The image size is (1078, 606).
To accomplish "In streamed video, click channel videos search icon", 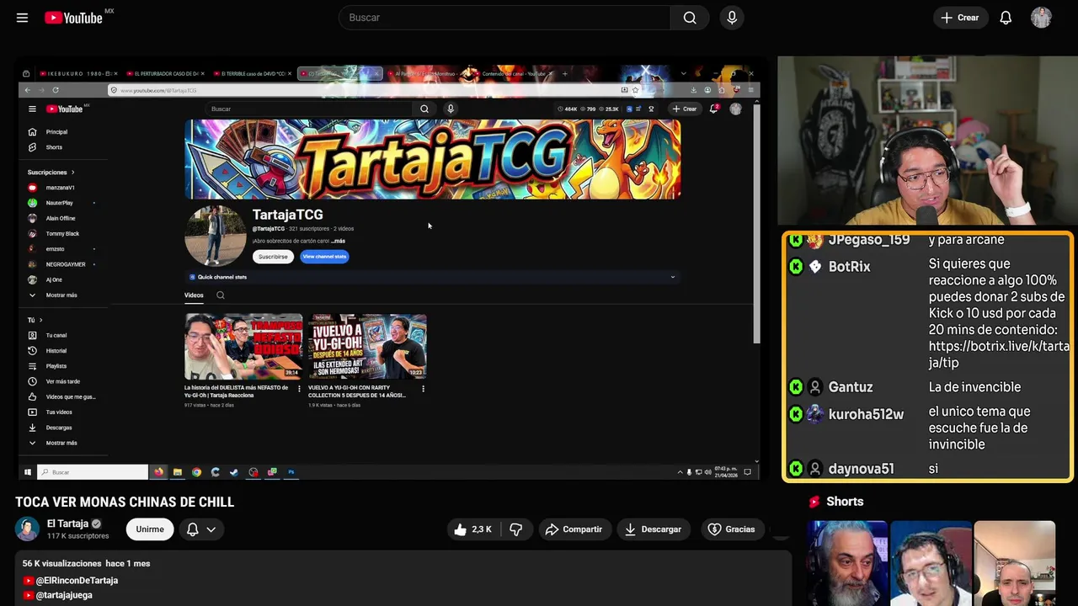I will point(221,295).
